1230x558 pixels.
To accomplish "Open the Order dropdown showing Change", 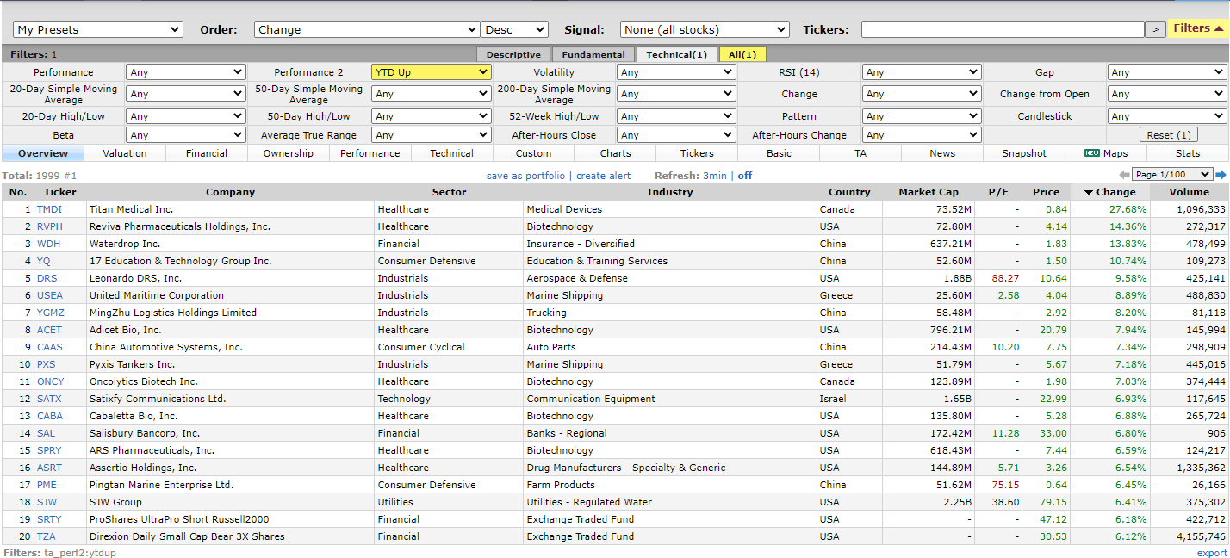I will coord(367,29).
